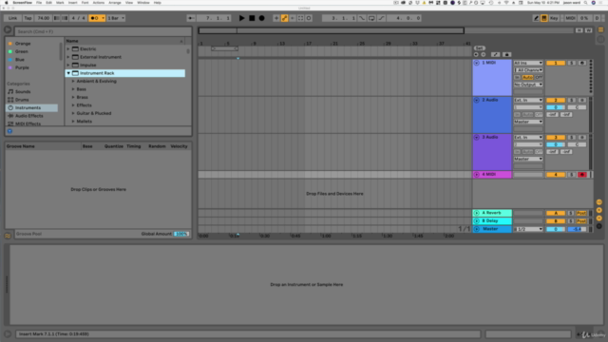This screenshot has height=342, width=608.
Task: Toggle track 1 activator button
Action: point(555,63)
